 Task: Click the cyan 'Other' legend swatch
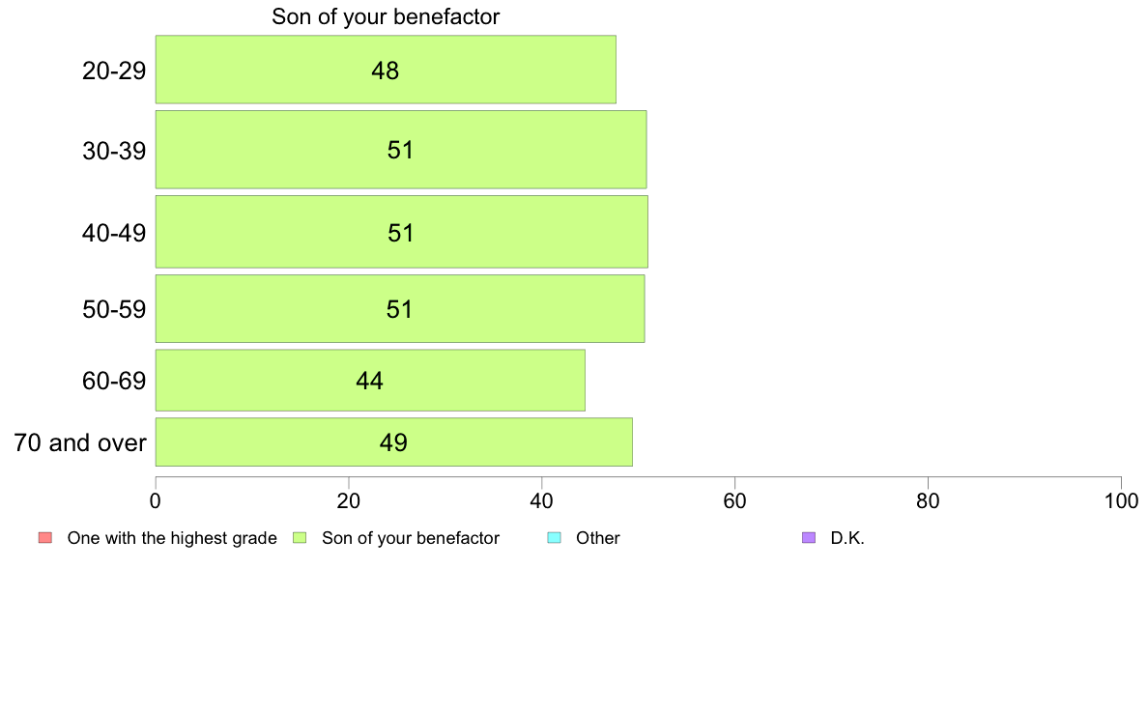pyautogui.click(x=555, y=538)
